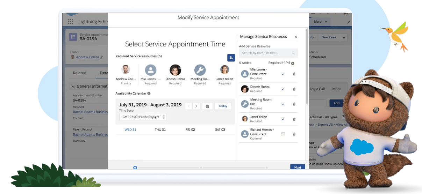Uncheck Required for Meeting Room 001
The image size is (422, 194).
tap(283, 104)
